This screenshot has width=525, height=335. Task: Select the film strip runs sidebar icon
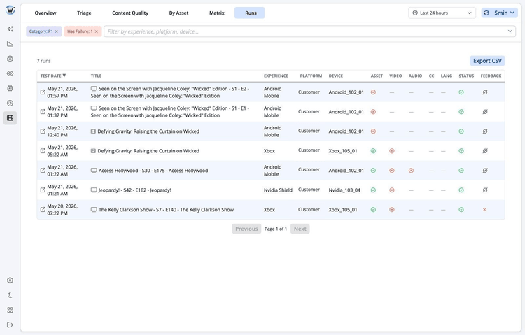(10, 117)
